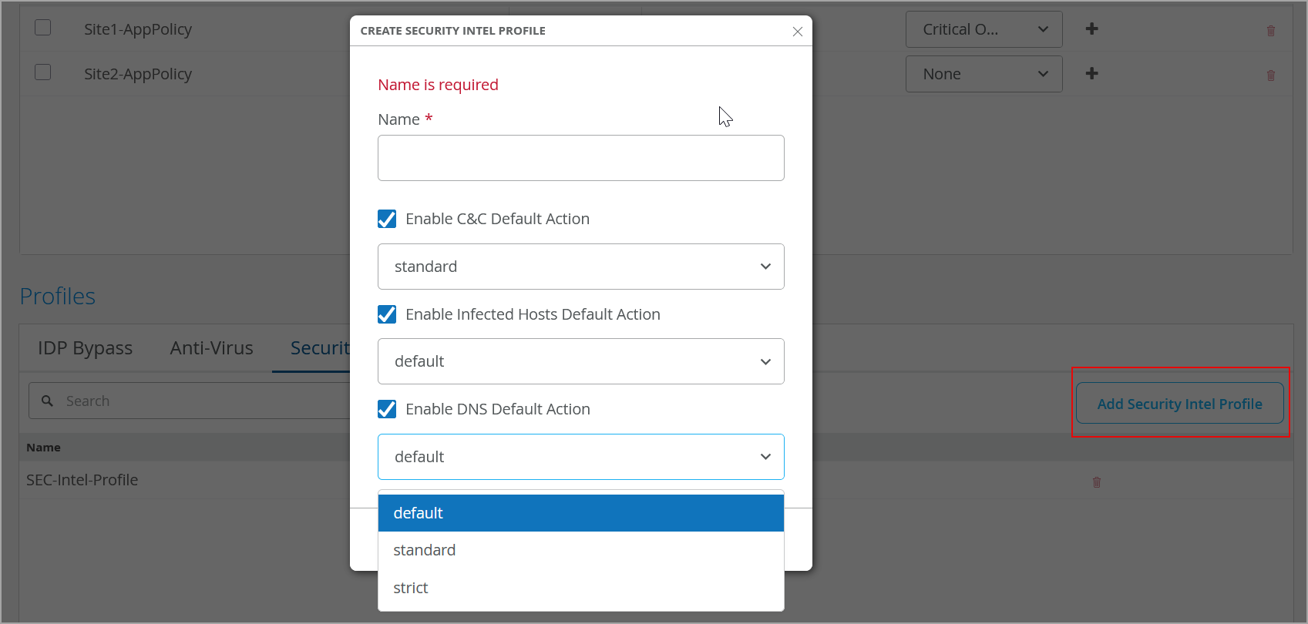The width and height of the screenshot is (1308, 624).
Task: Expand the Critical O... dropdown for Site1-AppPolicy
Action: pyautogui.click(x=984, y=29)
